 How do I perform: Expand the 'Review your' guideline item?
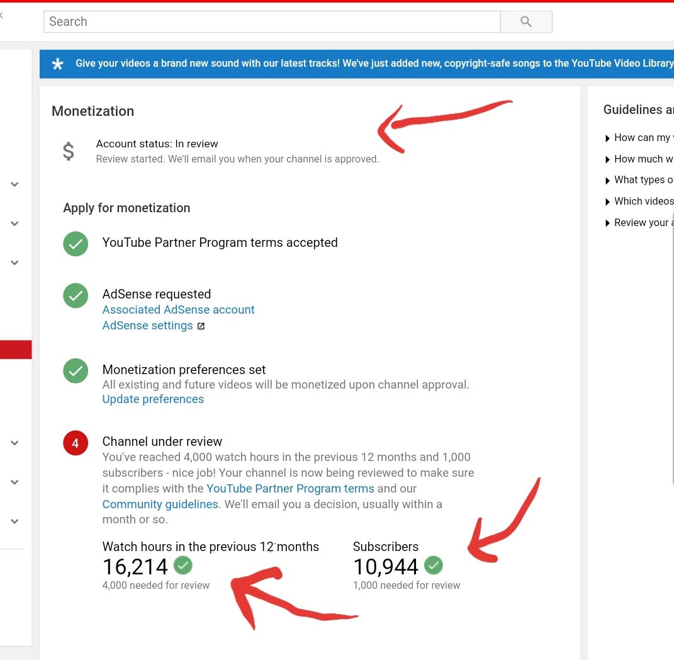click(x=639, y=223)
